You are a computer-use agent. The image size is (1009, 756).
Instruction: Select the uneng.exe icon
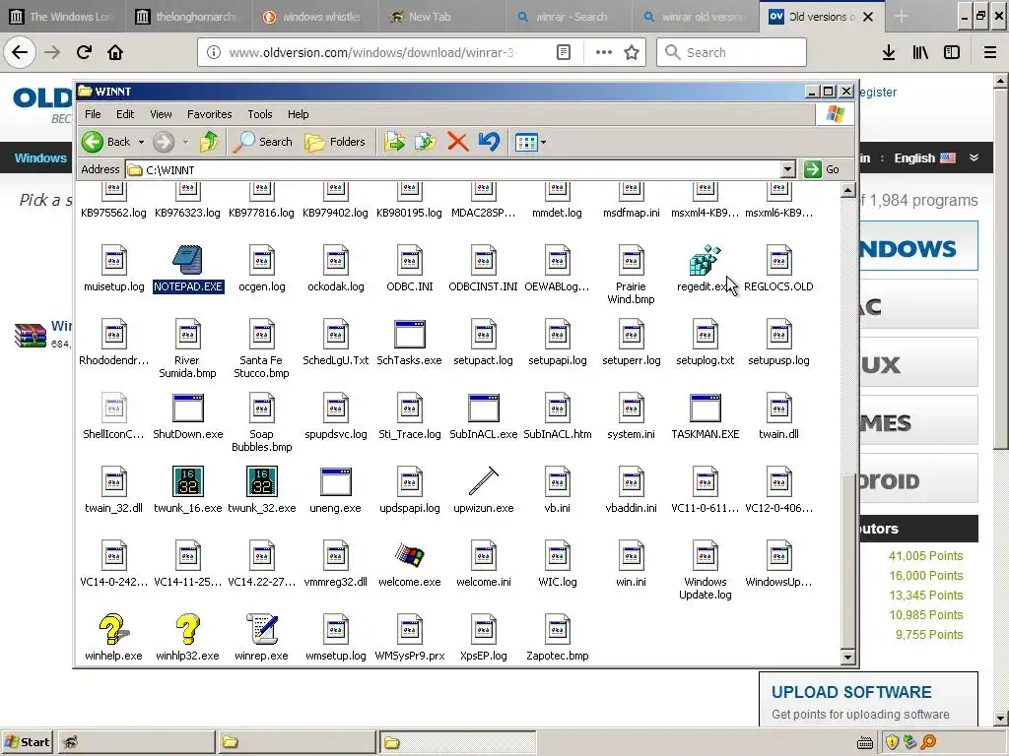tap(335, 481)
